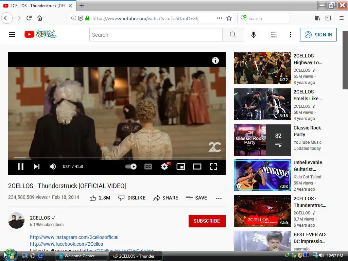Screen dimensions: 348x261
Task: Mute the video volume speaker icon
Action: (53, 167)
